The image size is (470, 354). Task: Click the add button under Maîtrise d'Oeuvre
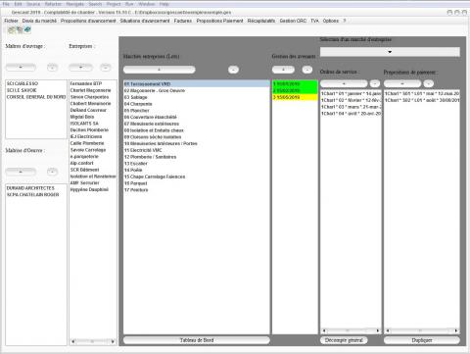[21, 172]
